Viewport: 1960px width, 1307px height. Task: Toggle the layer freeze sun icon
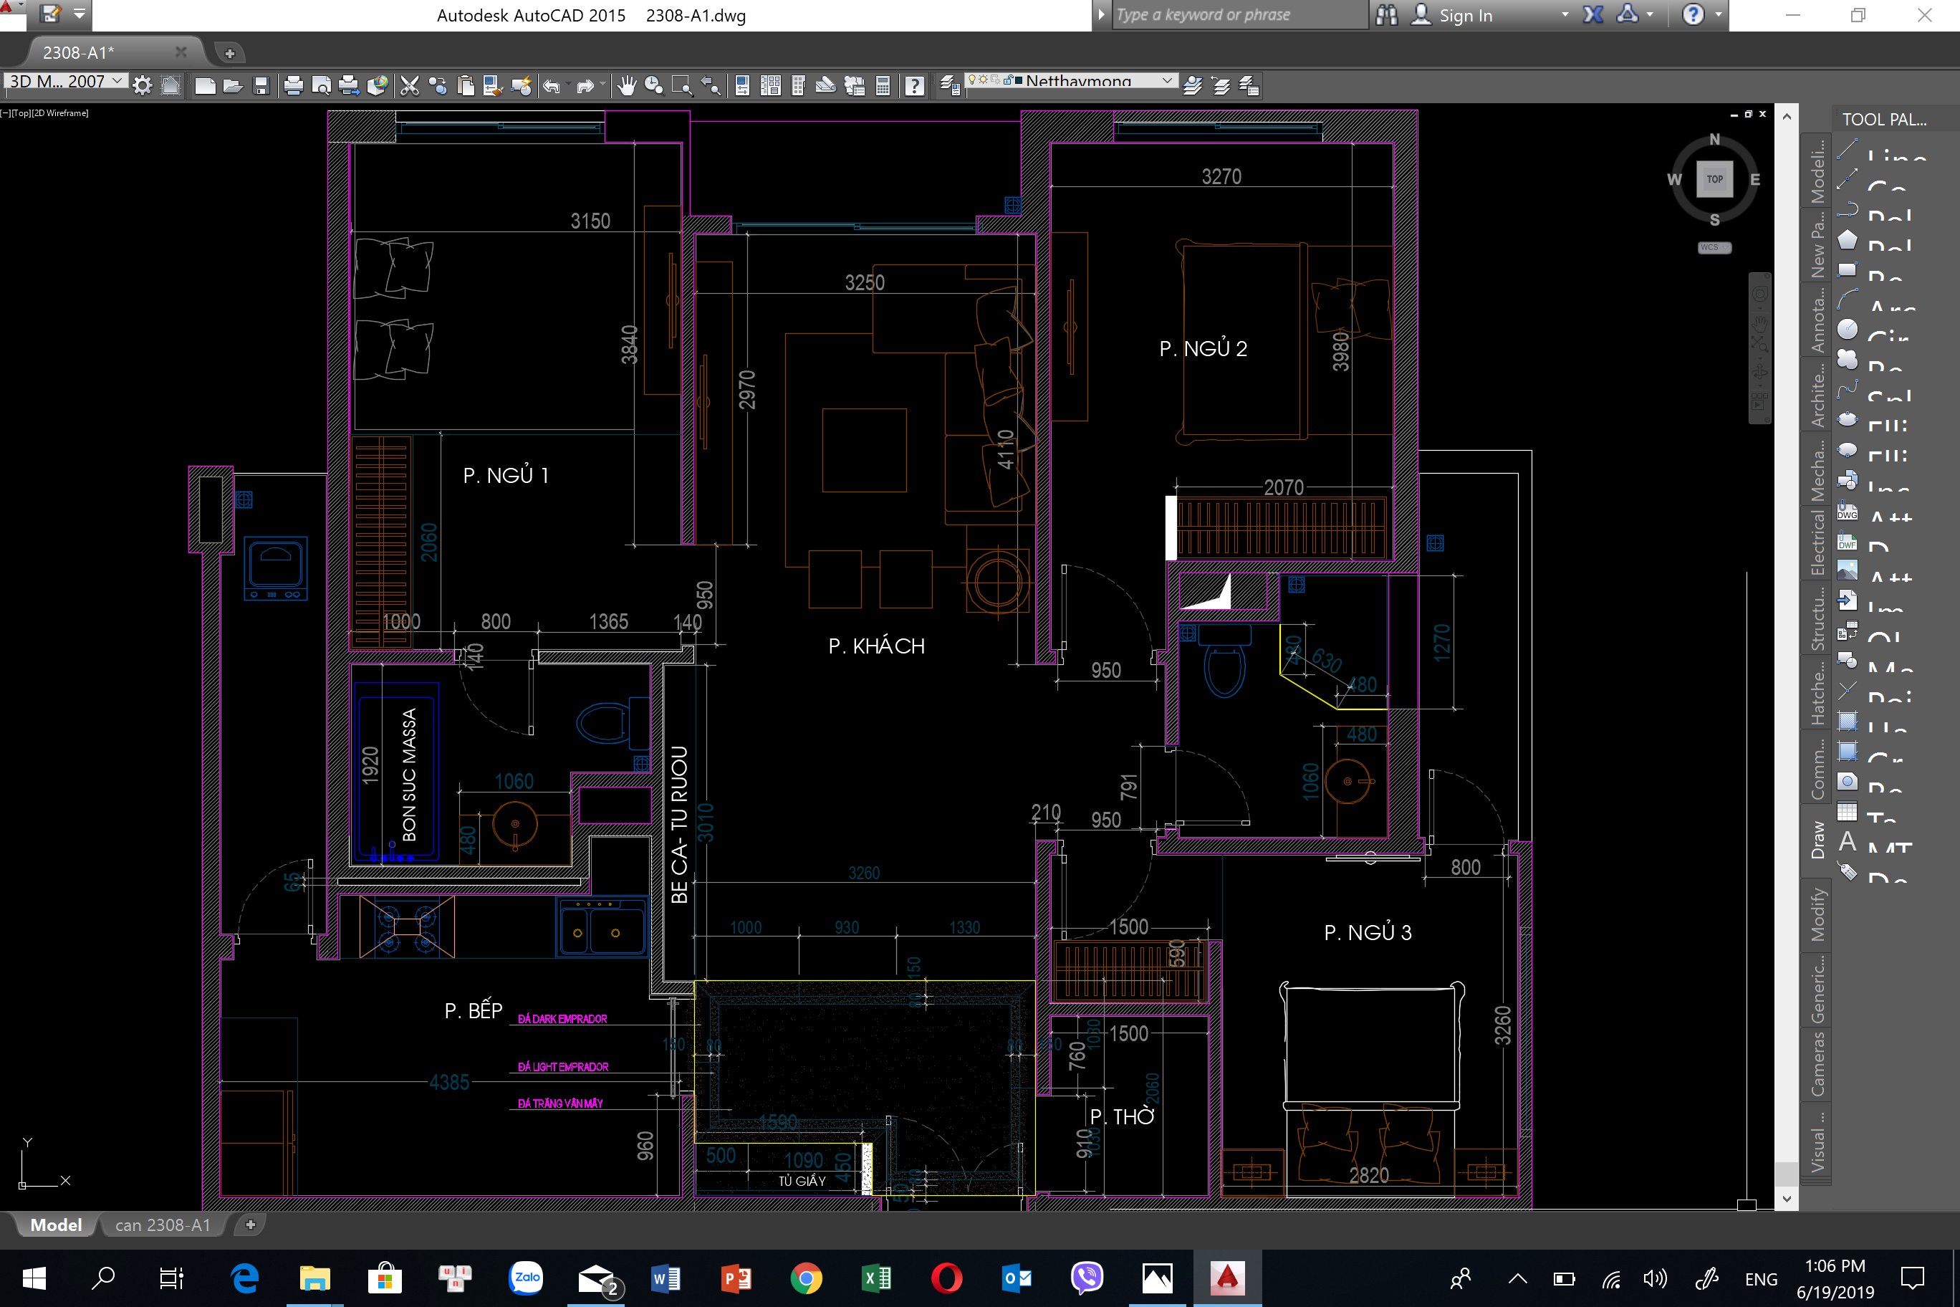tap(984, 80)
